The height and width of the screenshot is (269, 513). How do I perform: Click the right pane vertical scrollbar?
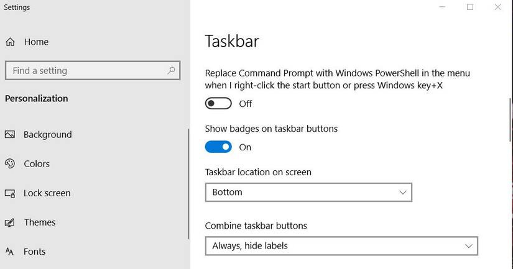(x=511, y=120)
